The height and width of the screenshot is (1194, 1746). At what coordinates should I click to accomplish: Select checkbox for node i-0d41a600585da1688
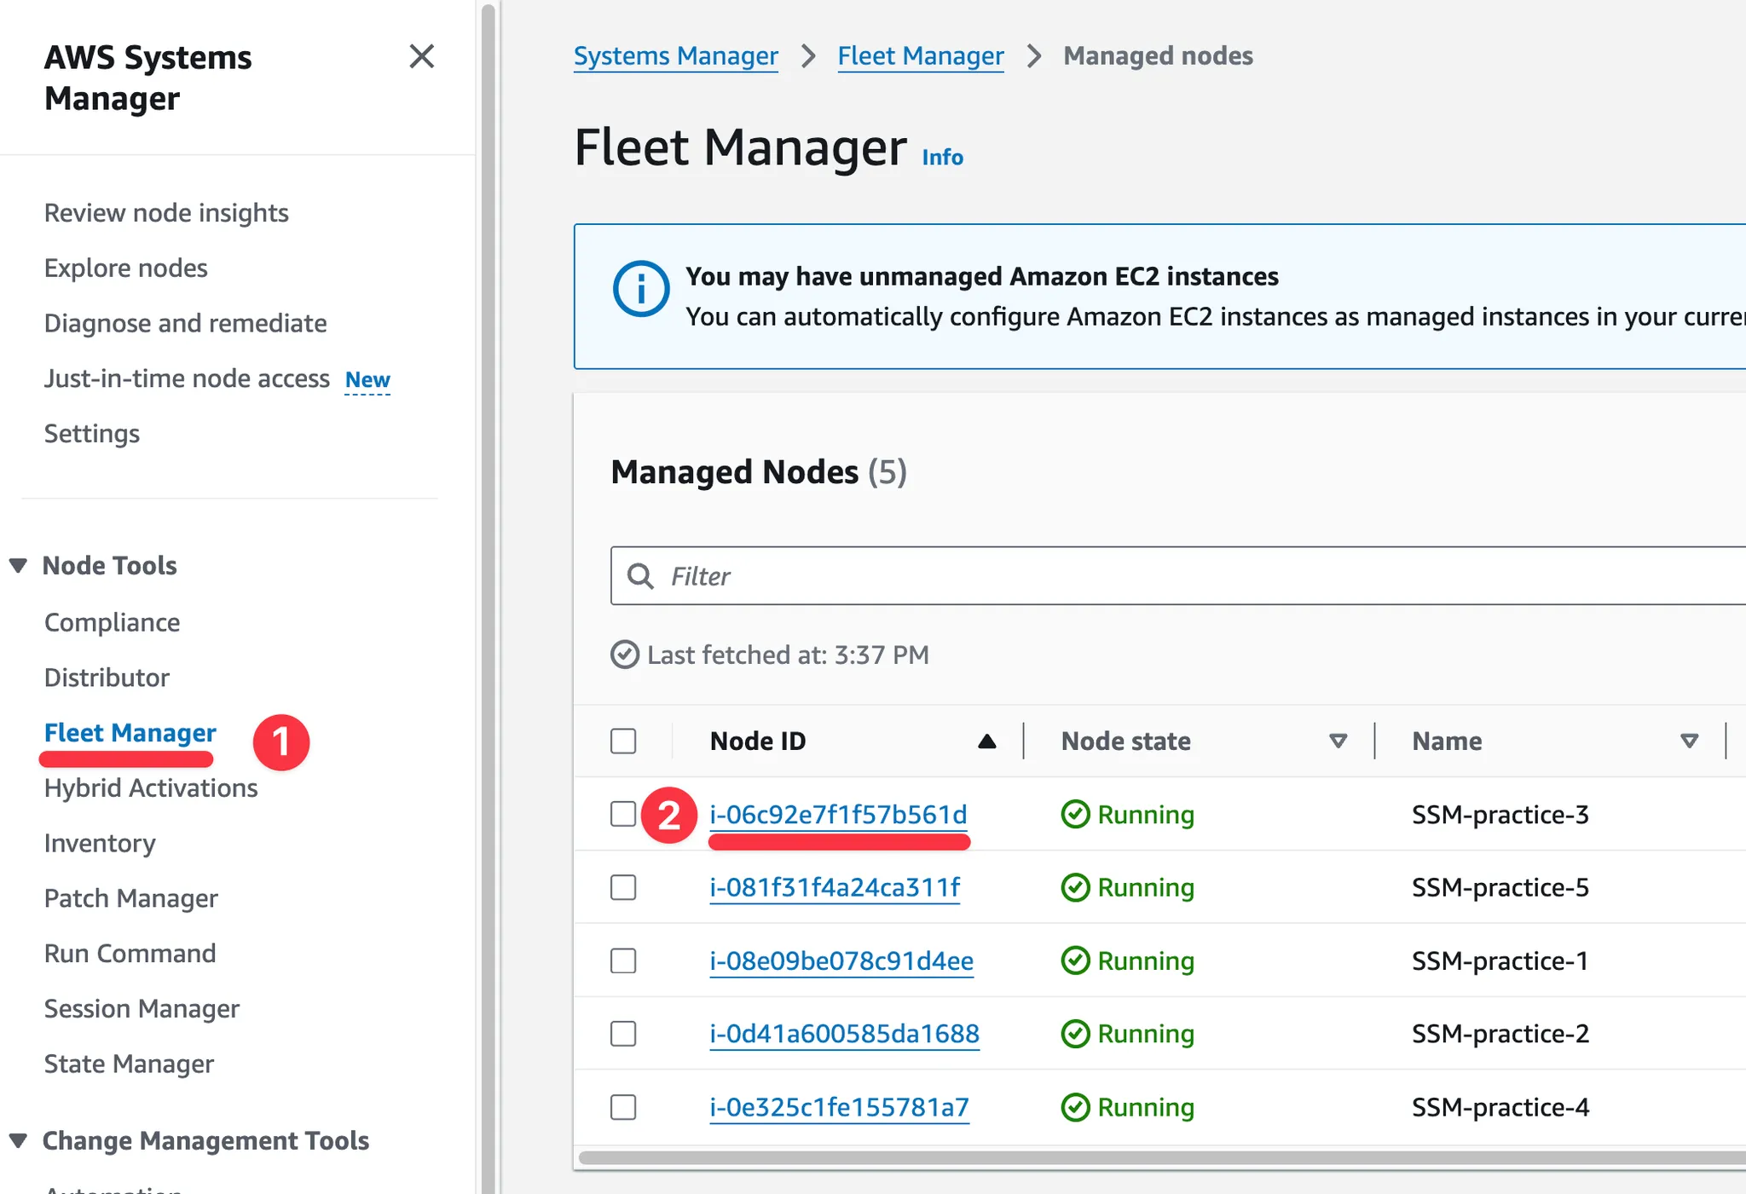click(x=623, y=1034)
